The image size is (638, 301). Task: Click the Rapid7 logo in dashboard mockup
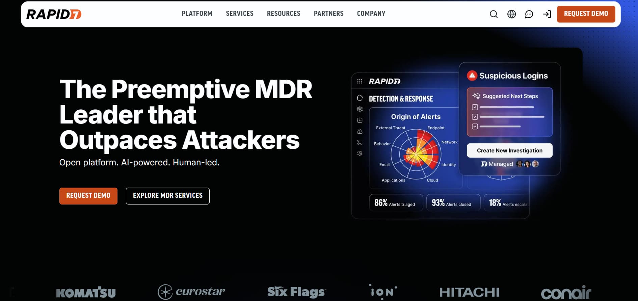pyautogui.click(x=384, y=81)
